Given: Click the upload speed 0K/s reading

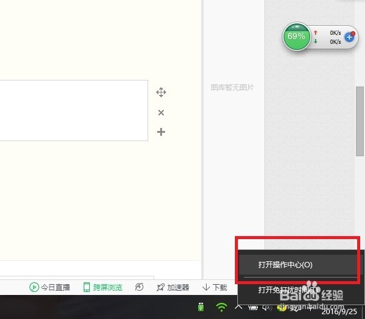Looking at the screenshot, I should (335, 32).
